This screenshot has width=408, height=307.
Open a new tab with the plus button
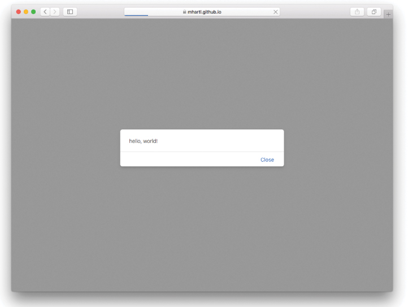point(388,14)
